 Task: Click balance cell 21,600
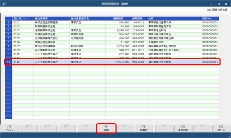point(118,42)
